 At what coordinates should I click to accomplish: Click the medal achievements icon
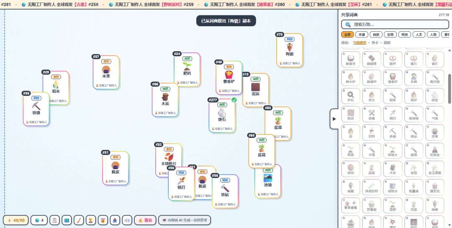103,220
